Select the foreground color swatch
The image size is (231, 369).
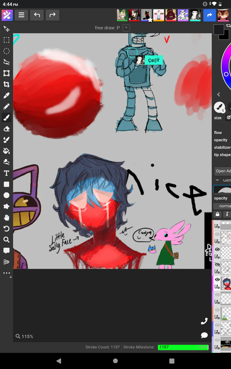point(219,30)
